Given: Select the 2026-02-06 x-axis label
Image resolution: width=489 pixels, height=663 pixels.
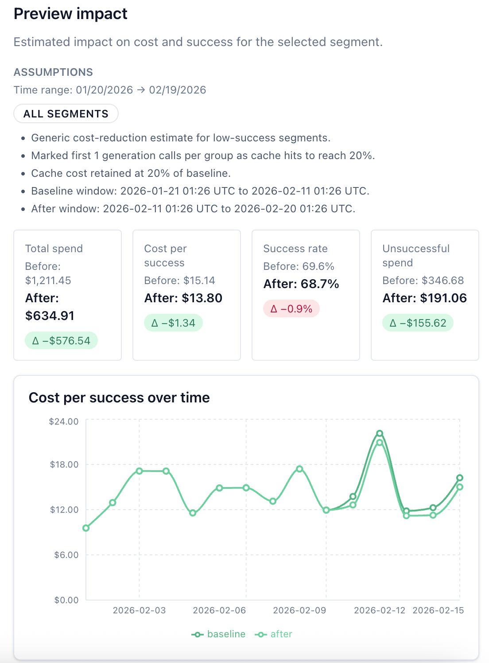Looking at the screenshot, I should 220,610.
